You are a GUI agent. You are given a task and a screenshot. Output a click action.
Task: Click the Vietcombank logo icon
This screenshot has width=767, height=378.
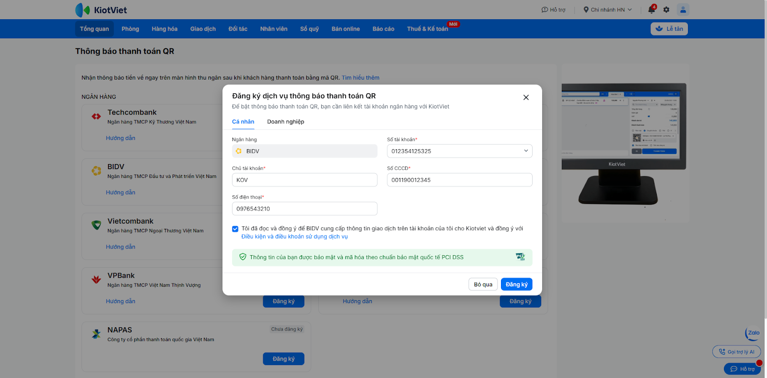96,225
